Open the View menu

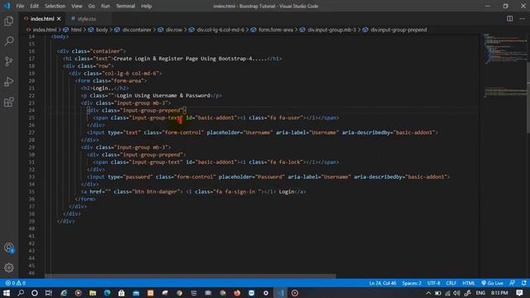(77, 6)
